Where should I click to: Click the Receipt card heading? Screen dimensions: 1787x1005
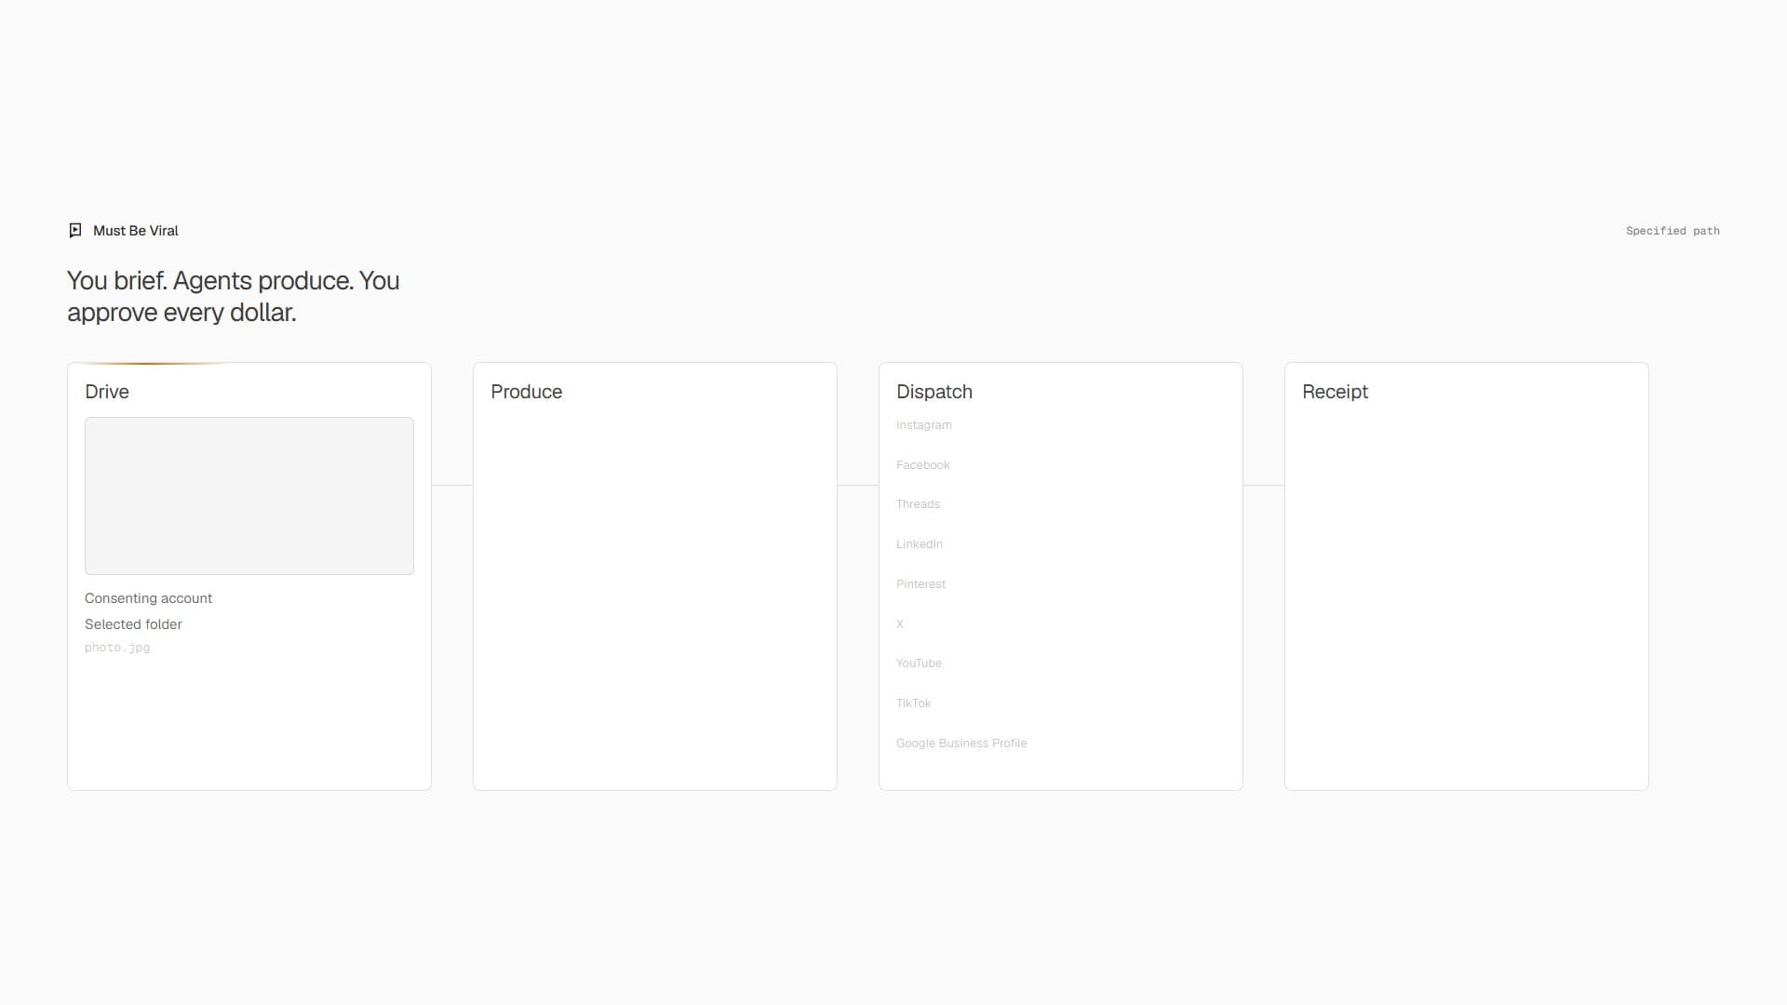click(1335, 392)
